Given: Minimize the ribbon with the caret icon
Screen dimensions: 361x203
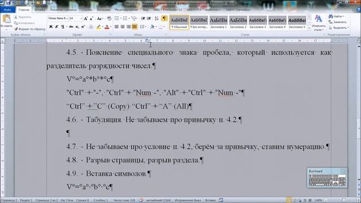Looking at the screenshot, I should pyautogui.click(x=354, y=10).
